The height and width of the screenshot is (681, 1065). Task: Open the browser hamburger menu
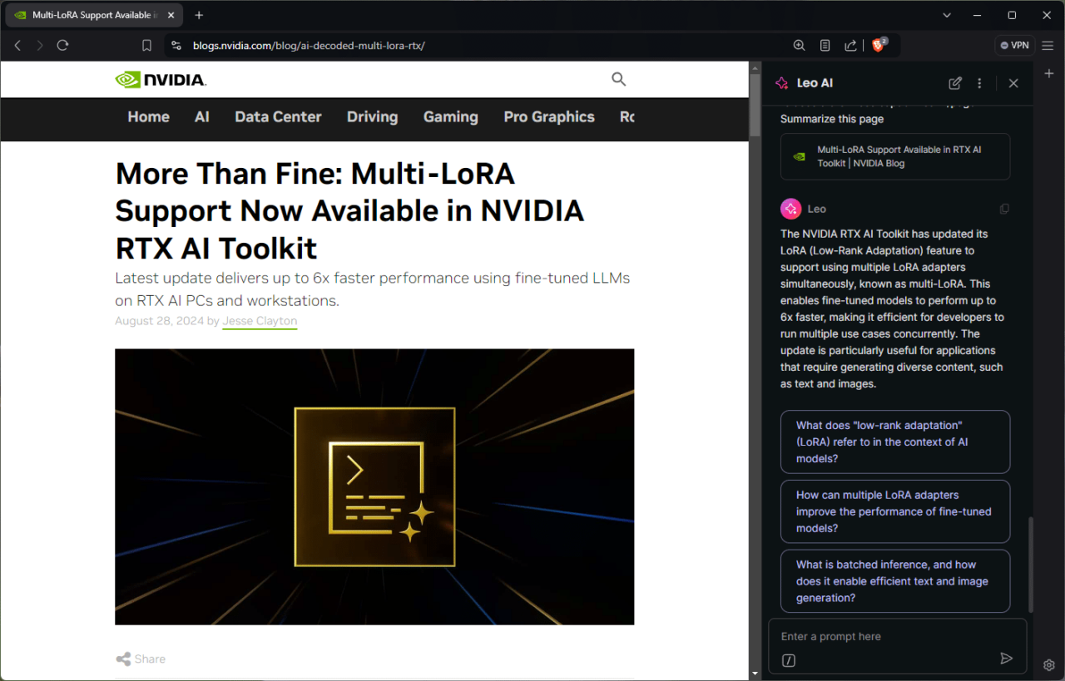click(x=1048, y=45)
